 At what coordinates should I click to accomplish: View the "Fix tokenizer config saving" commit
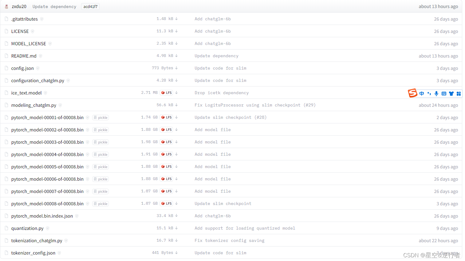pyautogui.click(x=229, y=240)
